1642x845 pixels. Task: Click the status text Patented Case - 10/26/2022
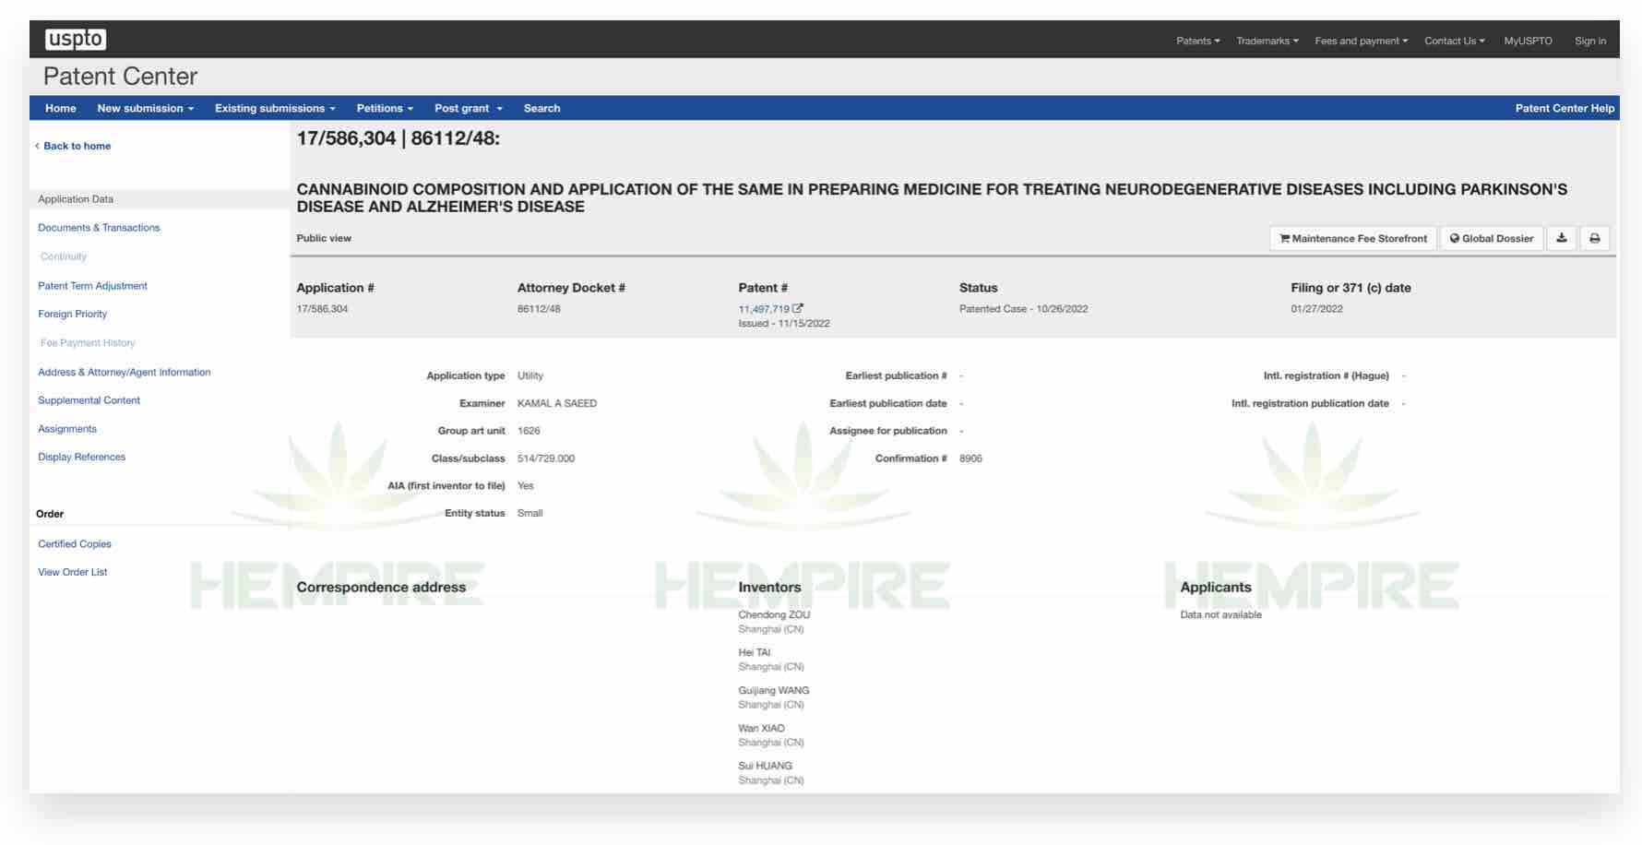pyautogui.click(x=1023, y=309)
